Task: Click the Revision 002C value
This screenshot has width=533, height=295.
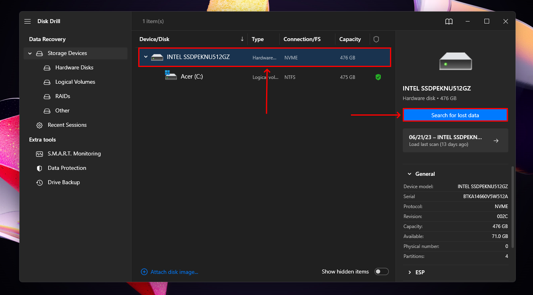Action: [502, 216]
